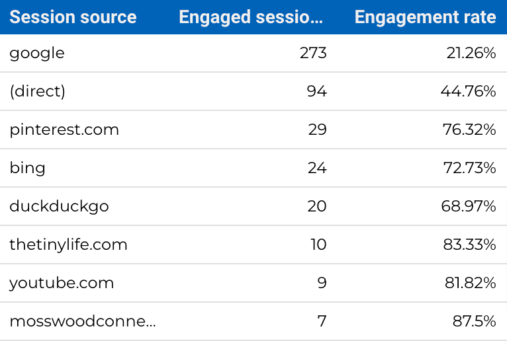
Task: Click the 72.73% engagement rate cell
Action: tap(469, 168)
